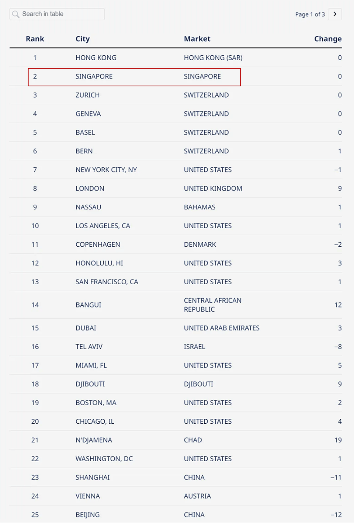354x524 pixels.
Task: Click the search magnifier icon
Action: click(x=15, y=14)
